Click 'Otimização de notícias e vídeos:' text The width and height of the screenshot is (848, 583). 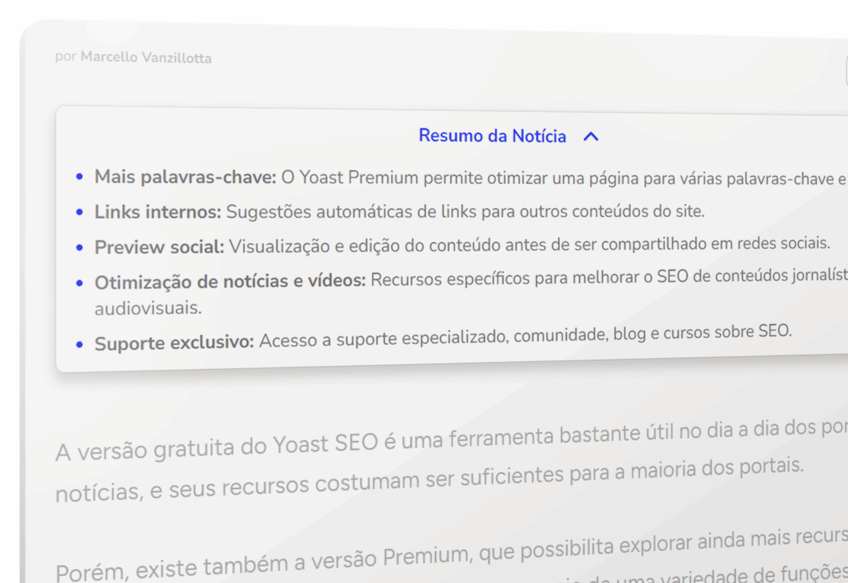(x=230, y=281)
